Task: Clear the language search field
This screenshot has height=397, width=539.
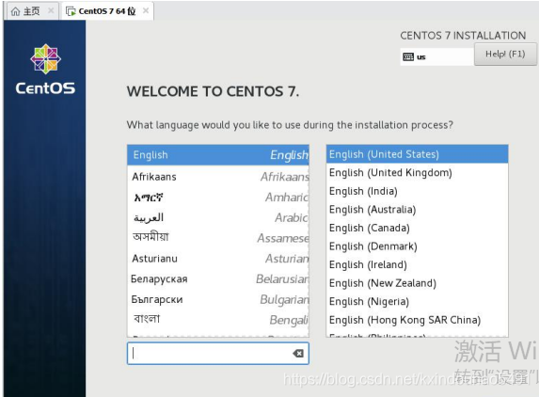Action: point(298,354)
